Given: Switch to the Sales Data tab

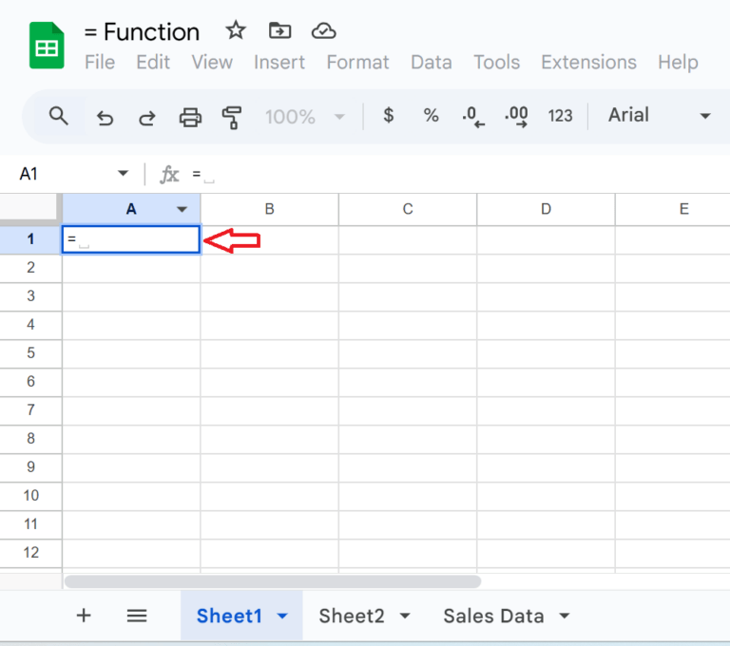Looking at the screenshot, I should tap(493, 616).
